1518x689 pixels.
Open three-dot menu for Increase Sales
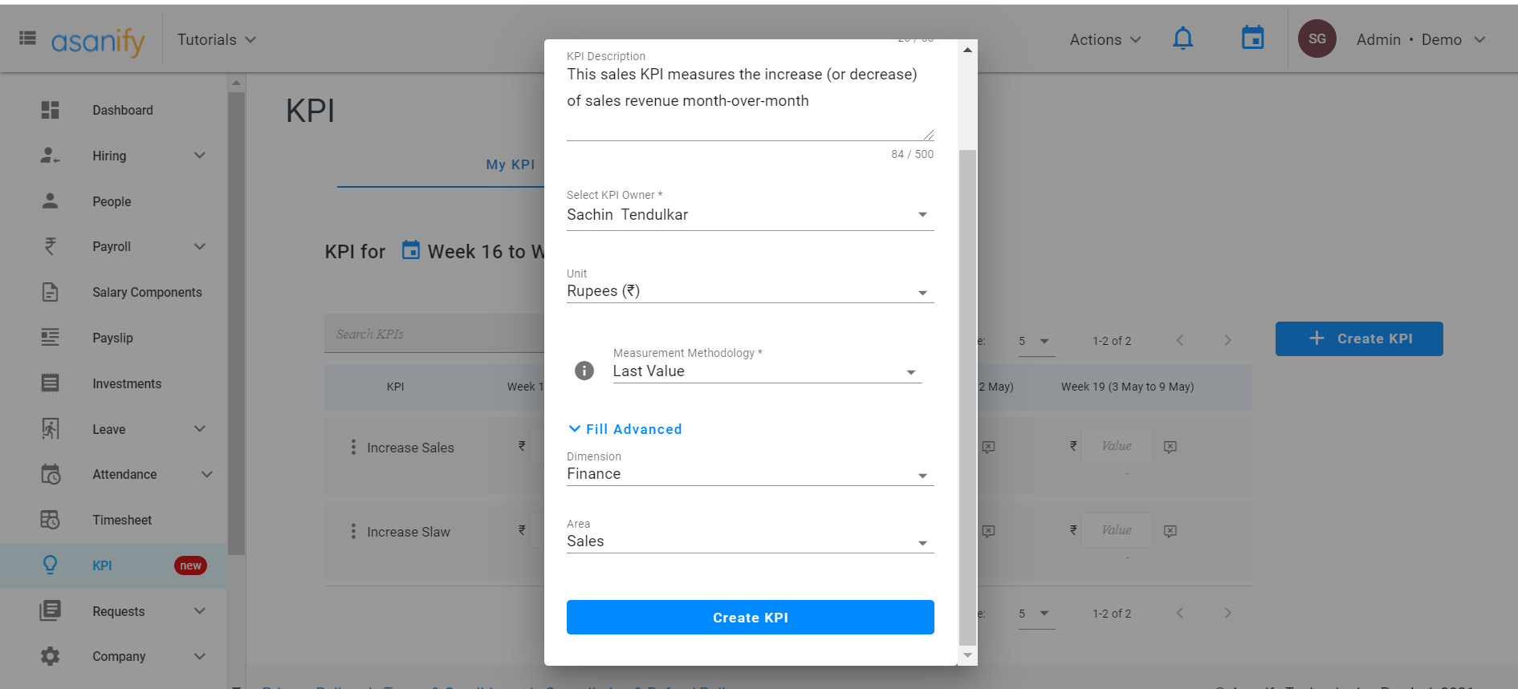[x=353, y=447]
